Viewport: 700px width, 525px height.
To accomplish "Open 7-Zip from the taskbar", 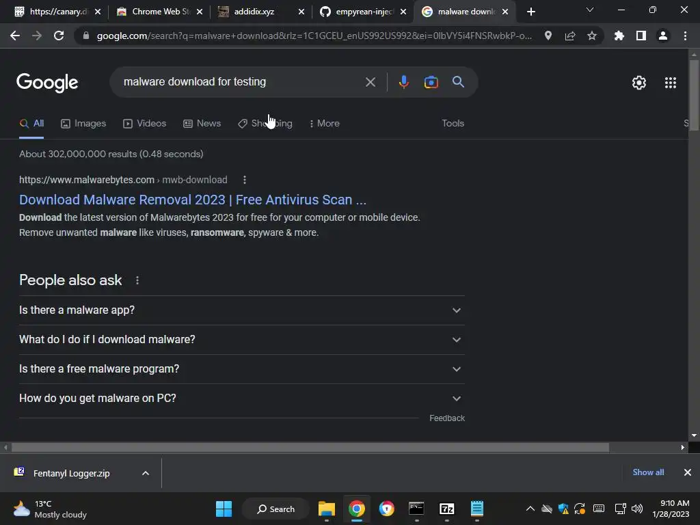I will (446, 509).
